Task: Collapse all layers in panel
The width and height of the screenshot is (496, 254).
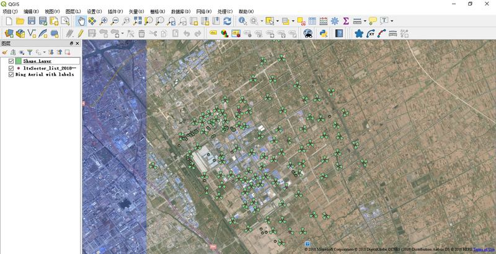Action: pyautogui.click(x=59, y=53)
